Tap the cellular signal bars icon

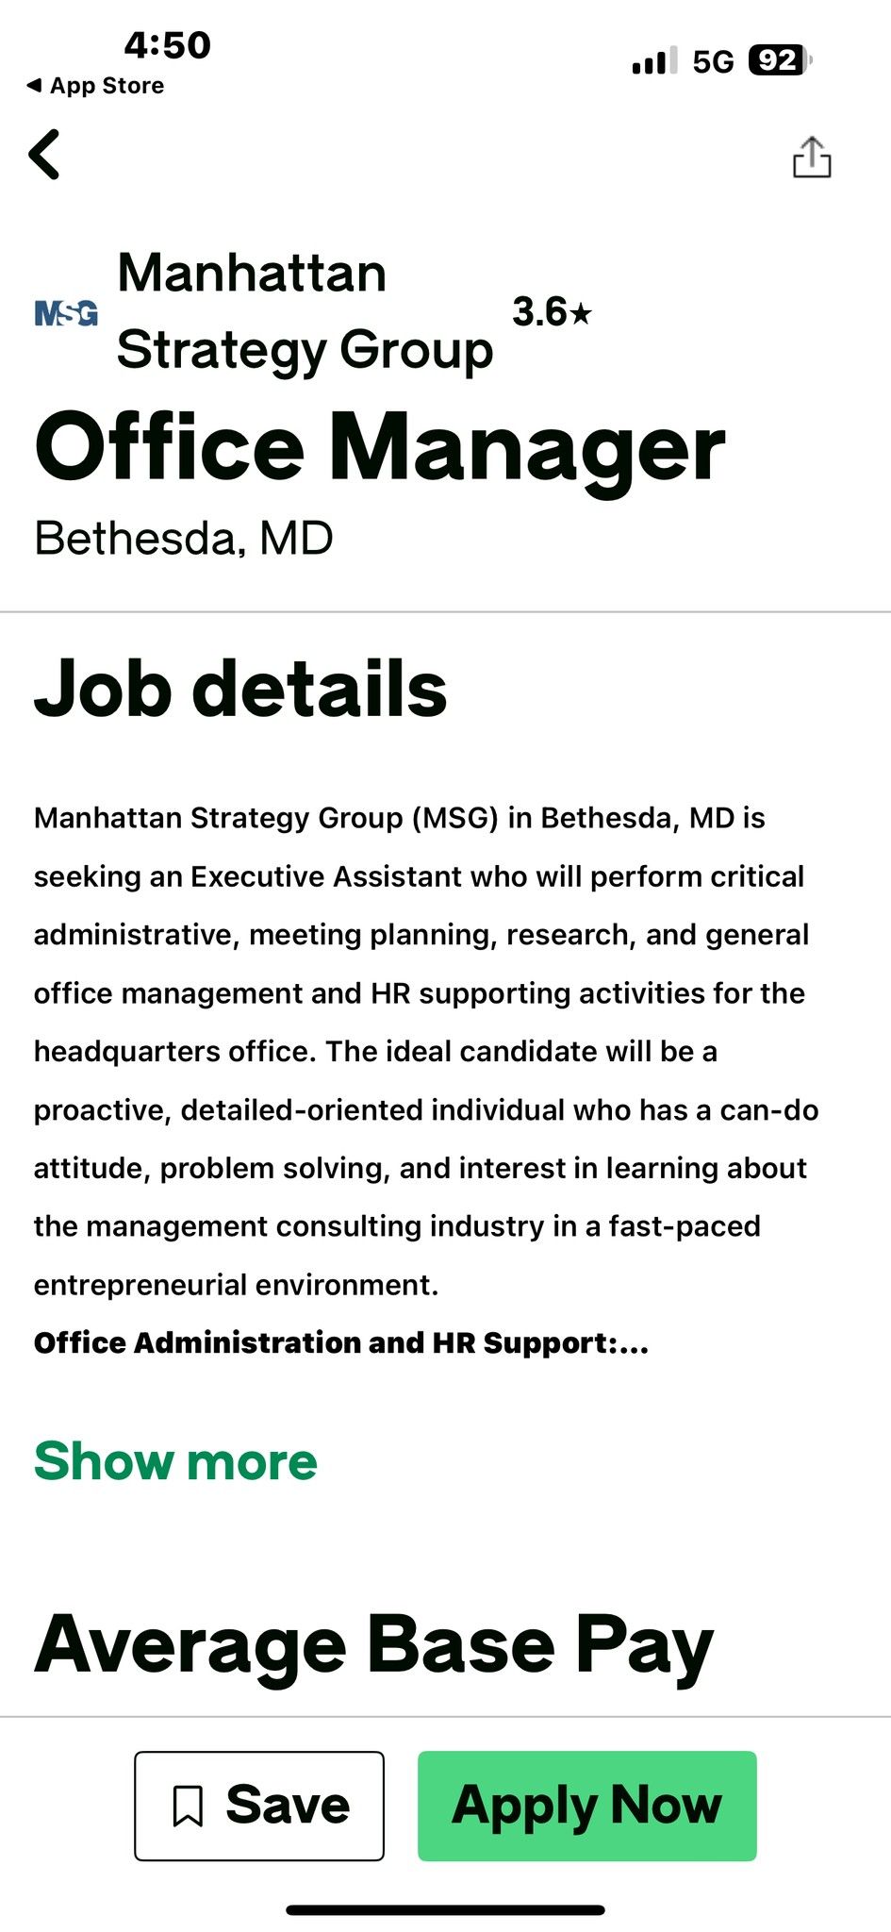pyautogui.click(x=653, y=59)
